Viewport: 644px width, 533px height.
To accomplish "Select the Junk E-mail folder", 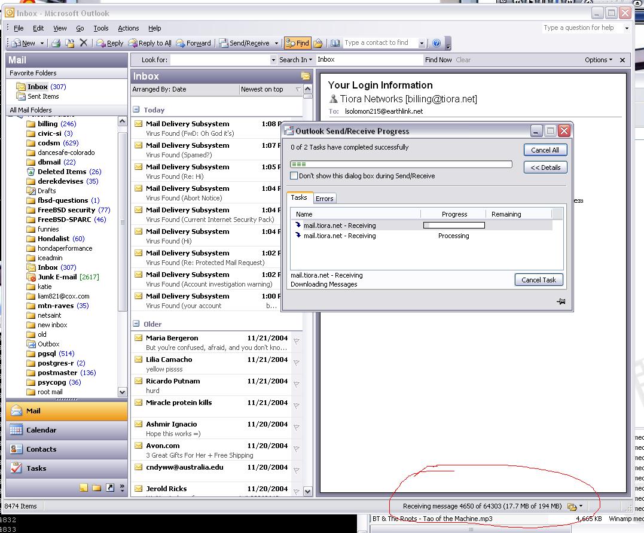I will 57,277.
